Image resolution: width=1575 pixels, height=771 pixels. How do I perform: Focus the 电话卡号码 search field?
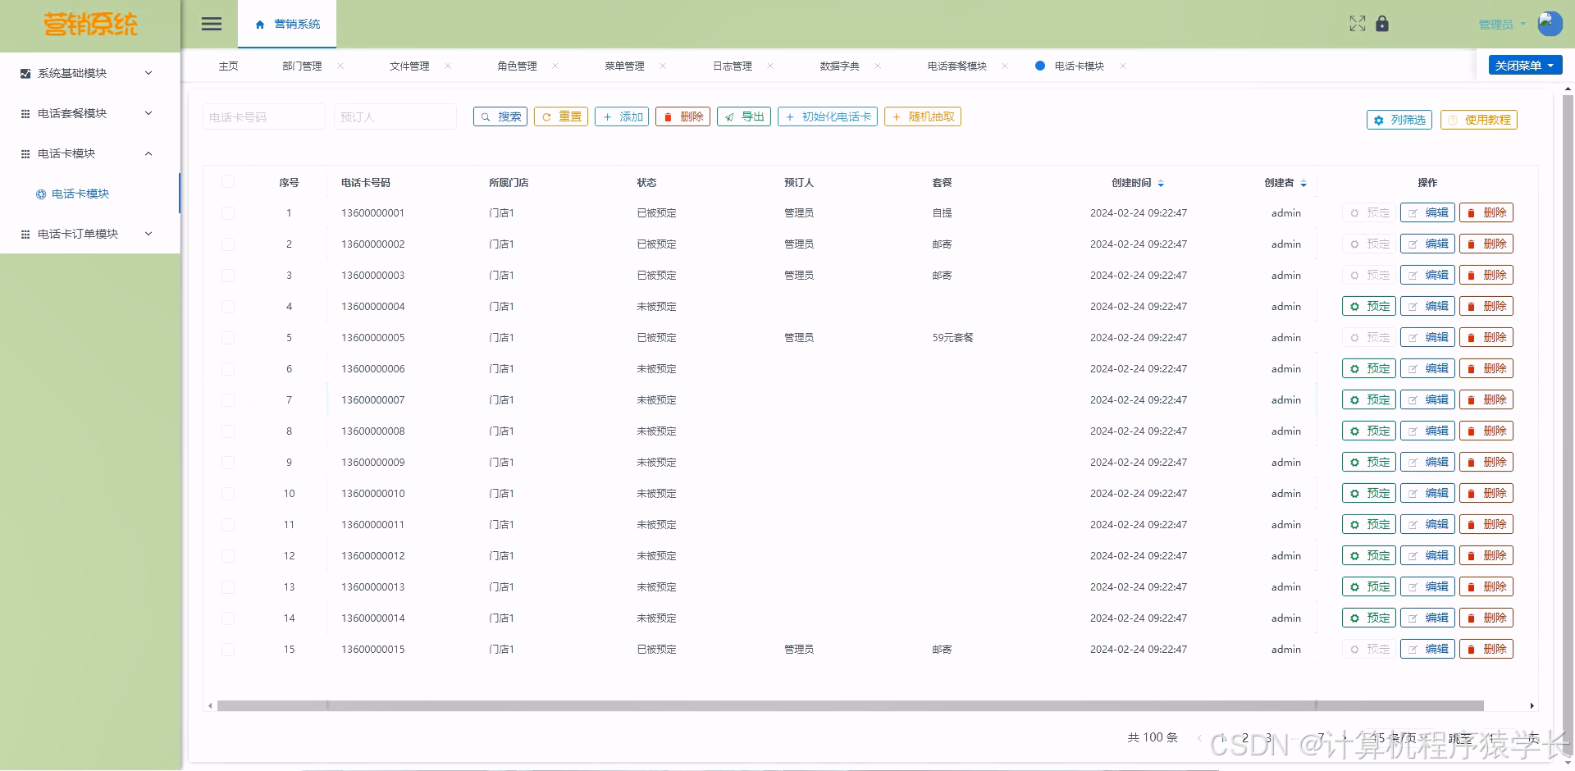click(x=264, y=116)
